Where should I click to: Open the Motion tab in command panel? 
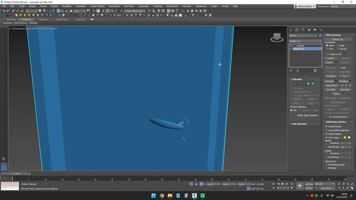[309, 30]
